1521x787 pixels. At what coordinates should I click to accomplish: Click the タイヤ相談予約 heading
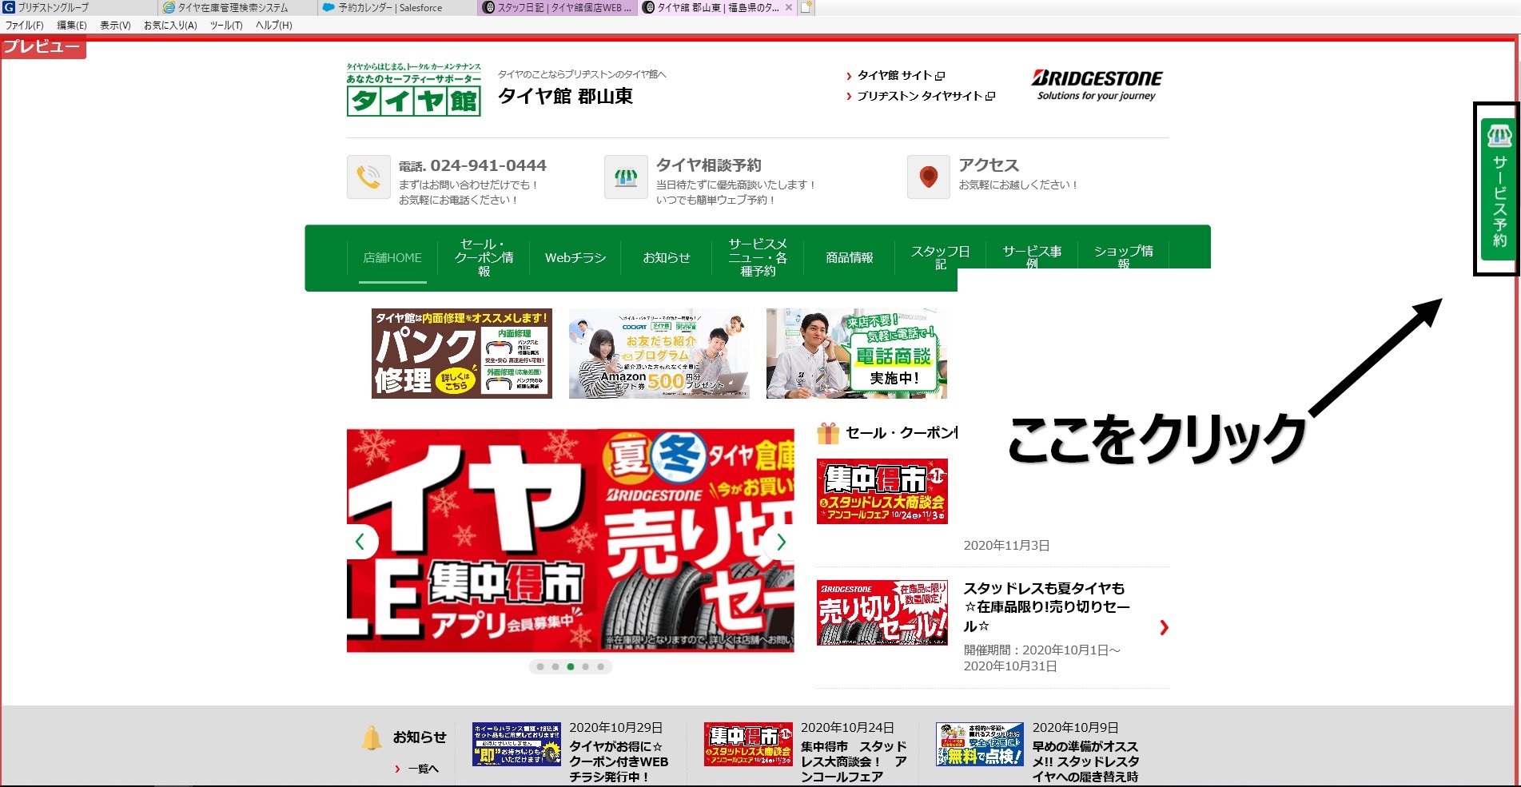[x=709, y=165]
